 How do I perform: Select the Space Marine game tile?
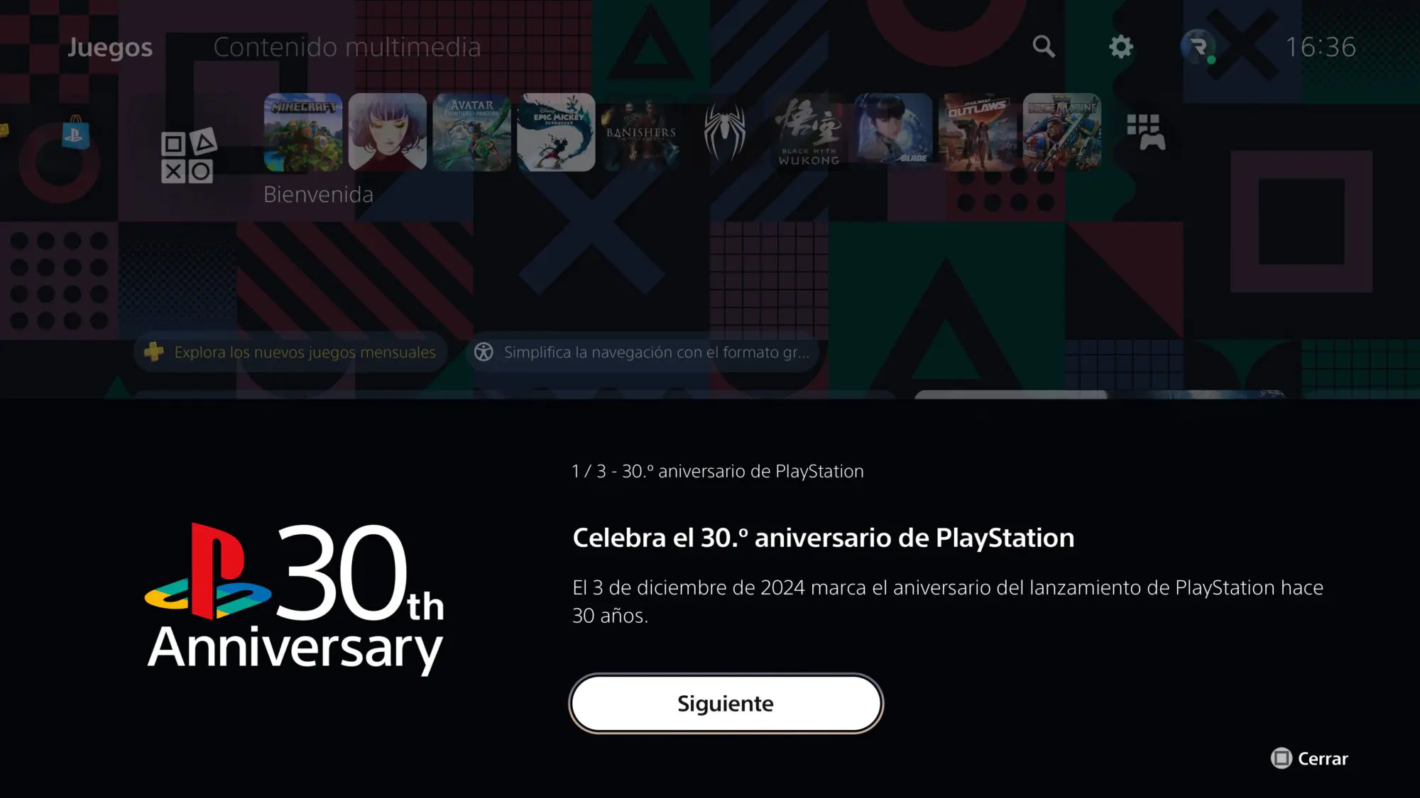pos(1063,132)
